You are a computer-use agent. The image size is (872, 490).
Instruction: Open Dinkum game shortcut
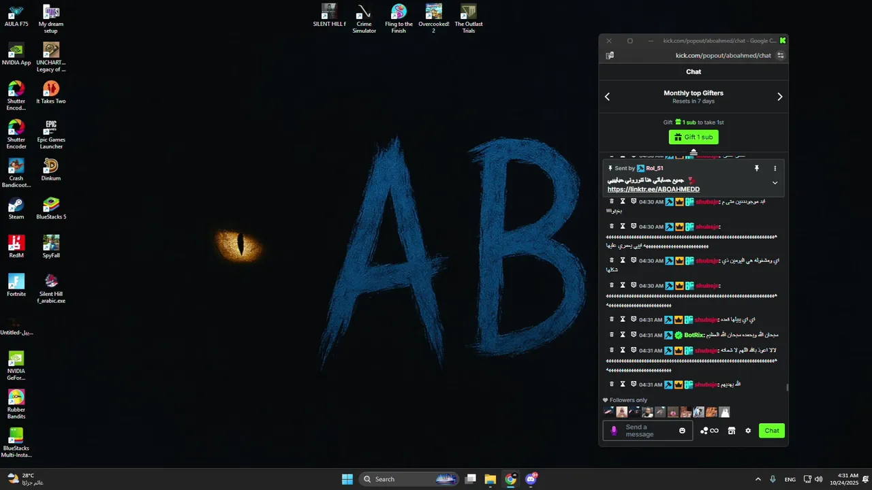click(x=51, y=170)
